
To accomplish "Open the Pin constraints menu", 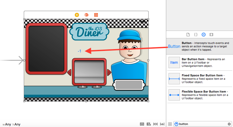I will (155, 124).
